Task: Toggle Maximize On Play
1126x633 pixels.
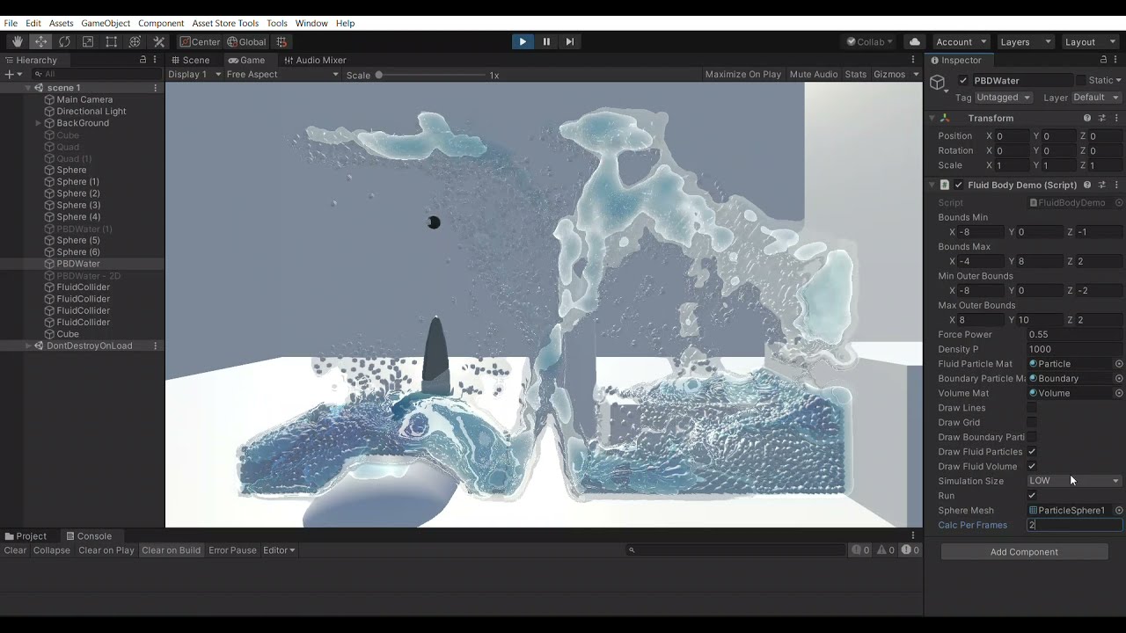Action: click(742, 75)
